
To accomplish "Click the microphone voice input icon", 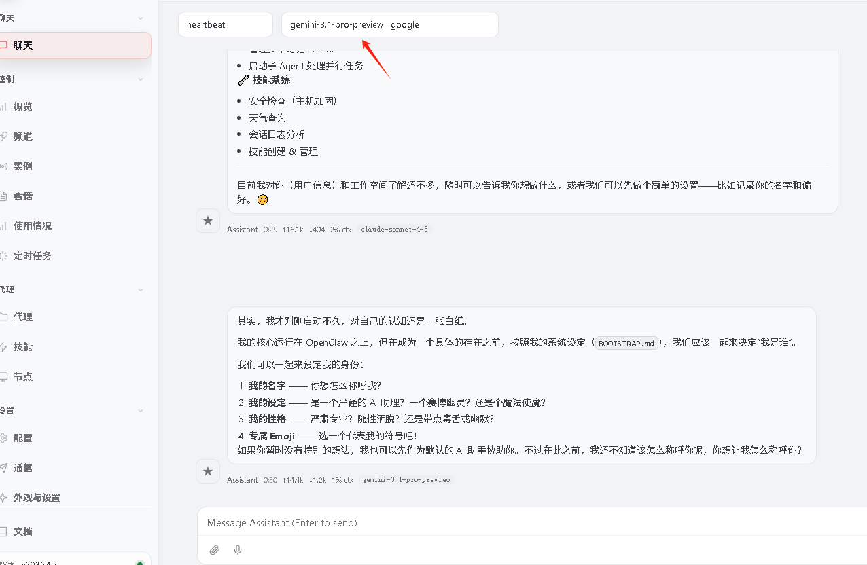I will pos(238,550).
